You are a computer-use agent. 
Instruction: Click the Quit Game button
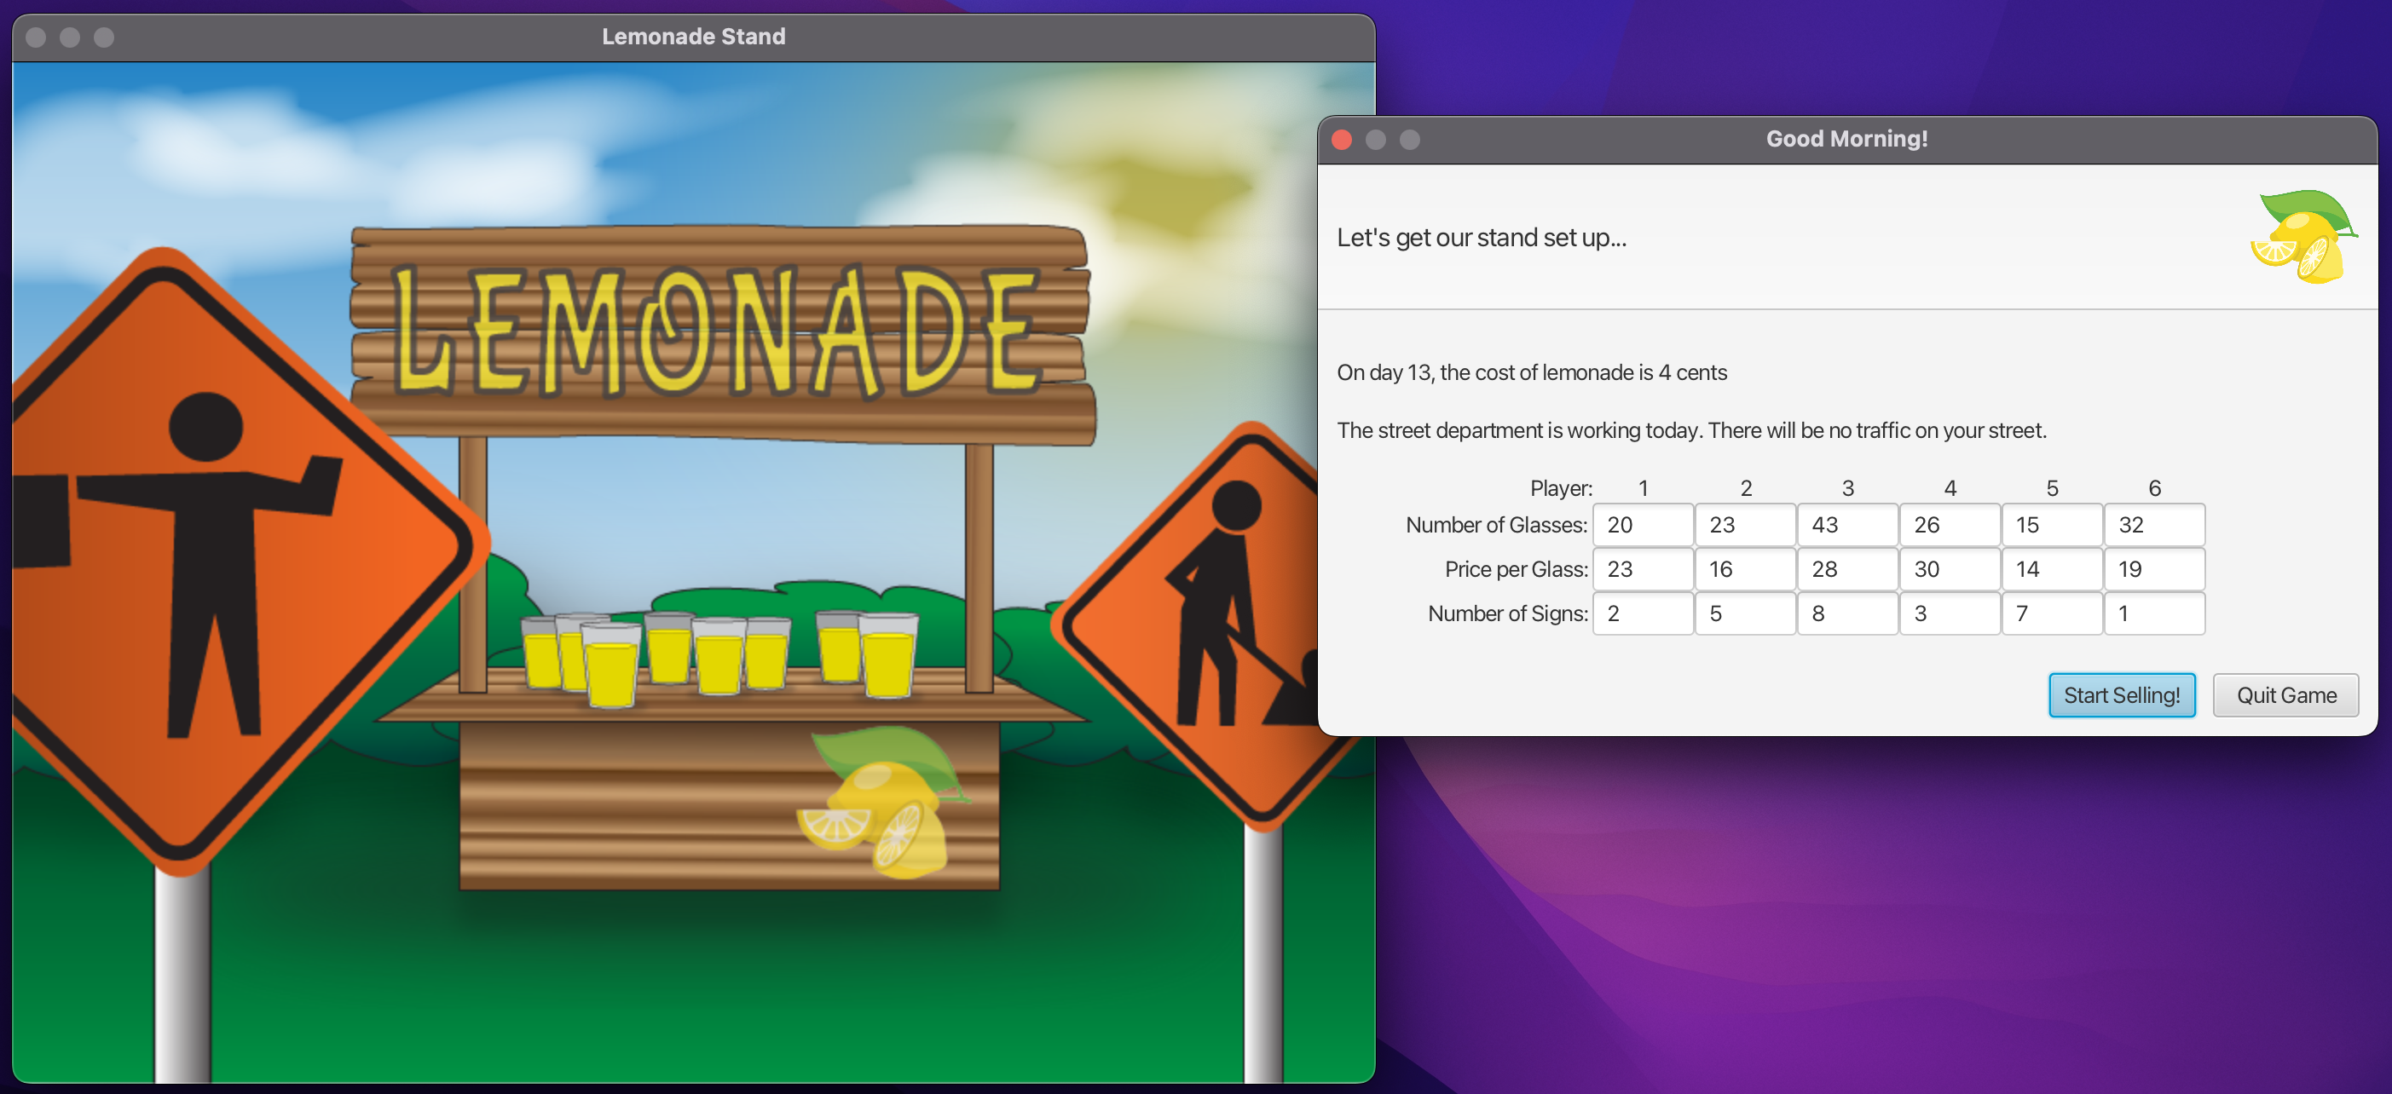click(2285, 695)
